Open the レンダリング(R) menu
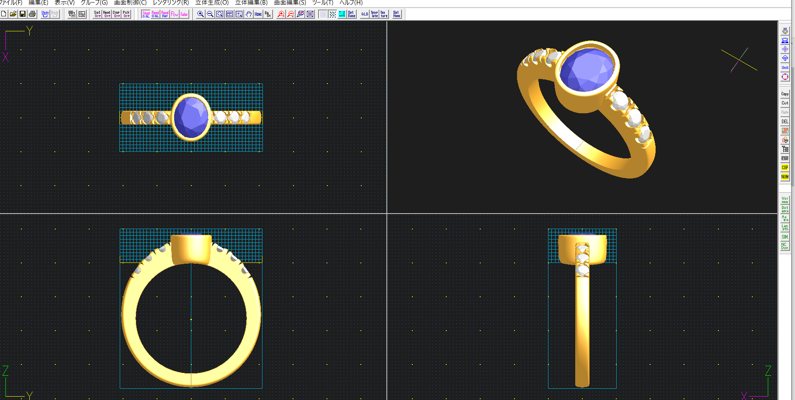This screenshot has height=400, width=795. 171,3
